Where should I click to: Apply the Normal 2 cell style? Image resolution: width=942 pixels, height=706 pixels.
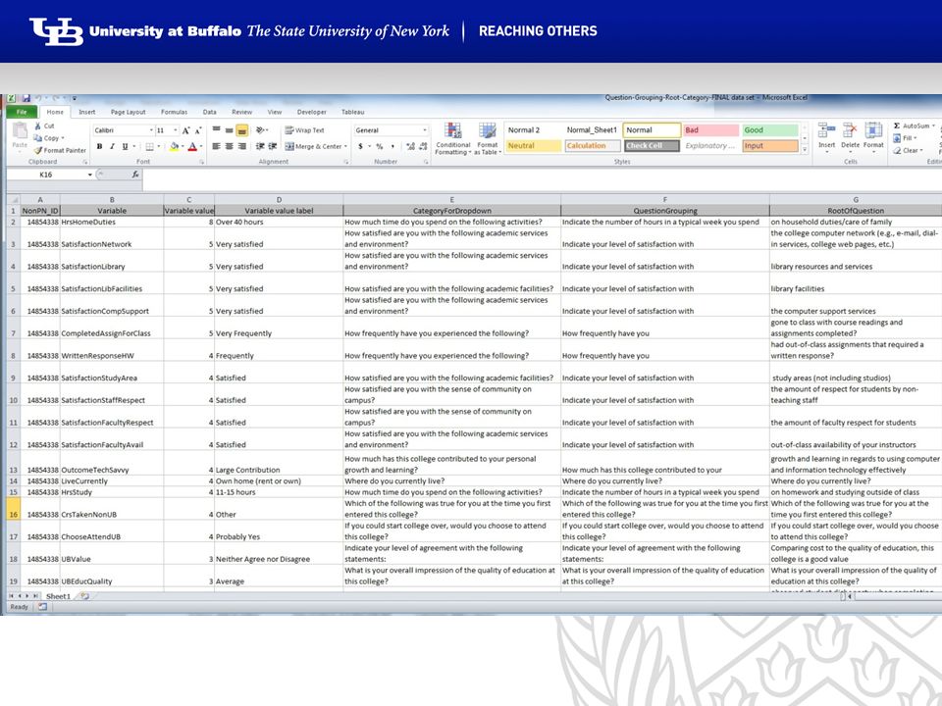[x=532, y=130]
